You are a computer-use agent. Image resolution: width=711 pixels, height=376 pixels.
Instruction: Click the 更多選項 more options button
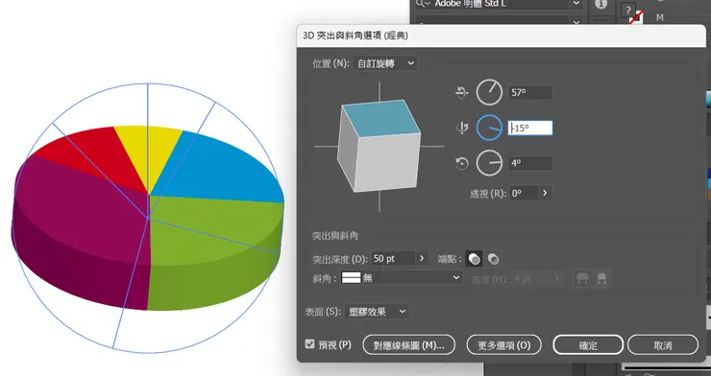tap(504, 345)
